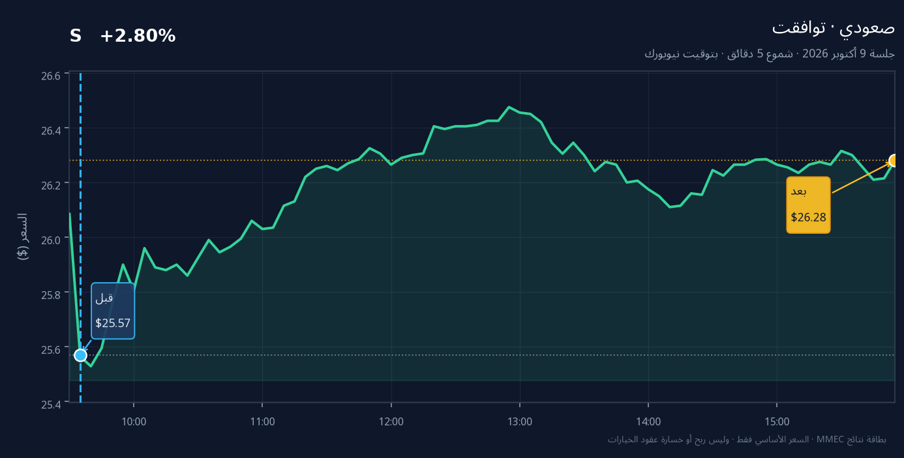Click the "26.2" y-axis tick label

click(x=51, y=185)
